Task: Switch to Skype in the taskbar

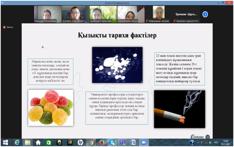Action: tap(112, 142)
